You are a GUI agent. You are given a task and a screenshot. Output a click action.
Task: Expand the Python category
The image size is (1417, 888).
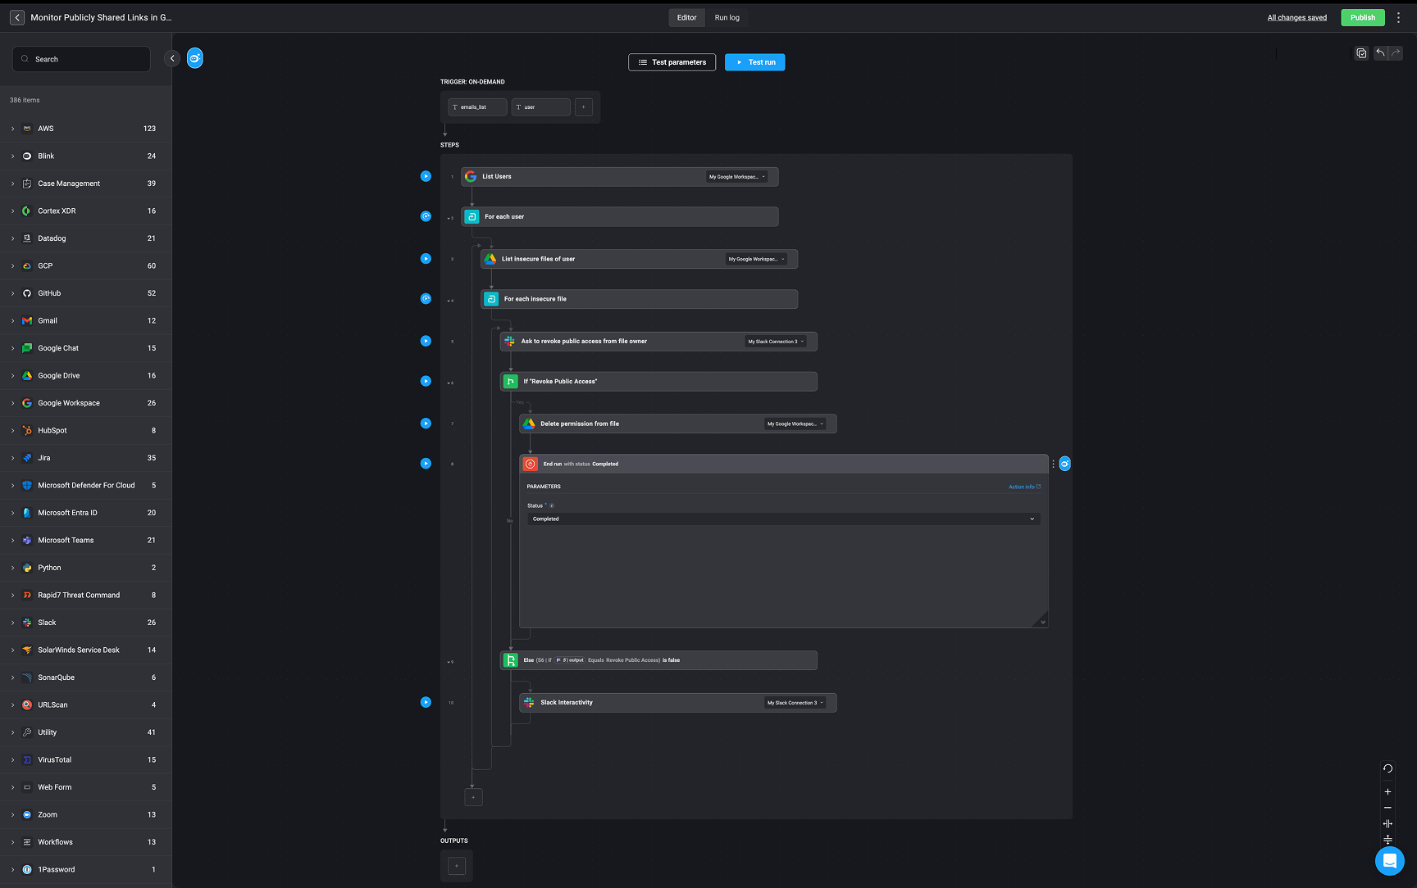pyautogui.click(x=13, y=568)
